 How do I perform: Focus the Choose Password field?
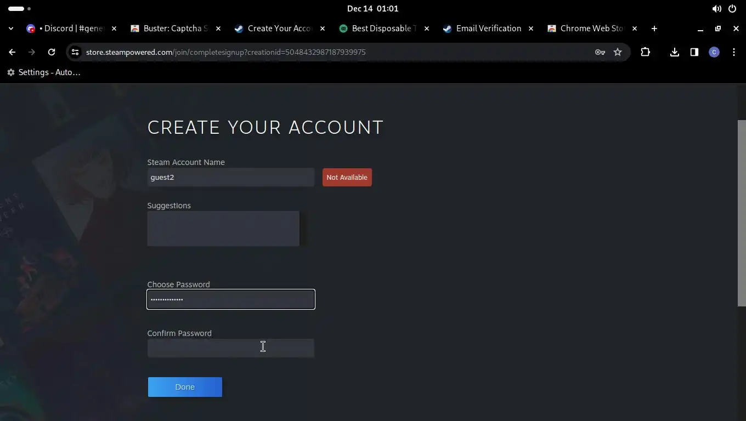click(x=231, y=299)
